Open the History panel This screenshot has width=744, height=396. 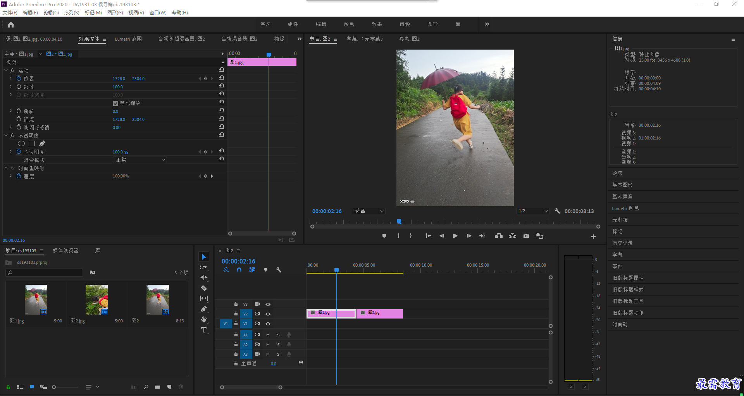622,243
